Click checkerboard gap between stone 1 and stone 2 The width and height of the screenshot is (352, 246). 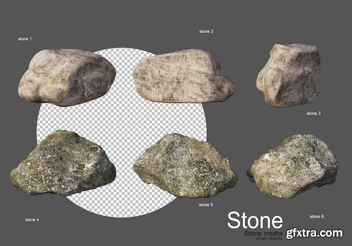tap(124, 79)
